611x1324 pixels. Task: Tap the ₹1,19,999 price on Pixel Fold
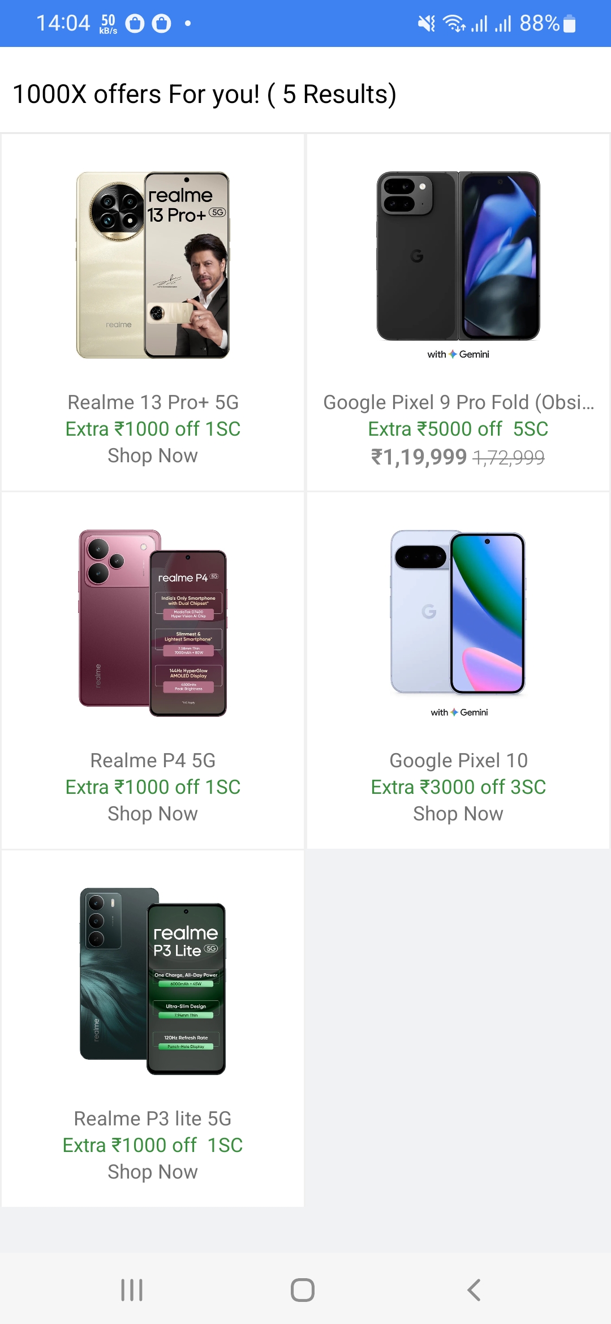coord(419,457)
